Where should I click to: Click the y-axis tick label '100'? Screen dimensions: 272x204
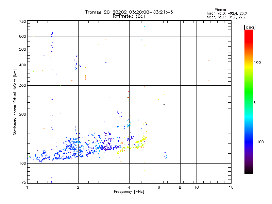[x=22, y=164]
